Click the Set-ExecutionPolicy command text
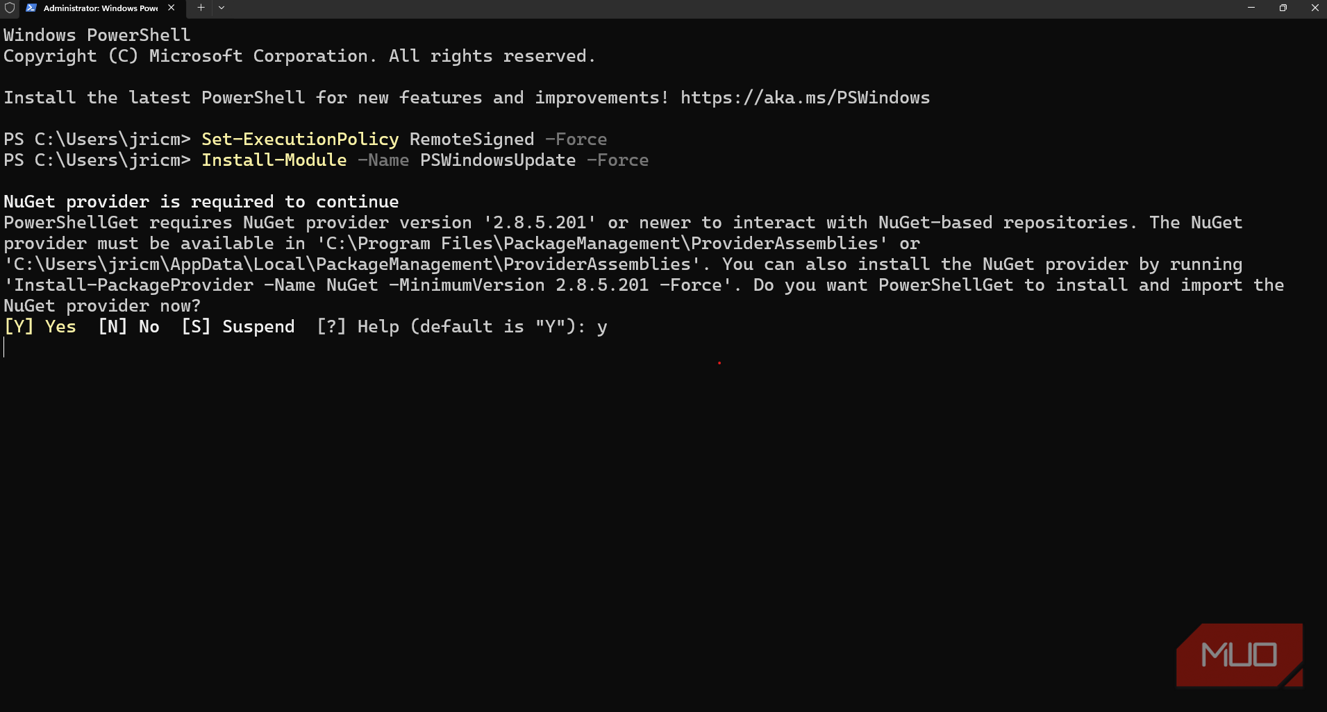The width and height of the screenshot is (1327, 712). point(300,139)
